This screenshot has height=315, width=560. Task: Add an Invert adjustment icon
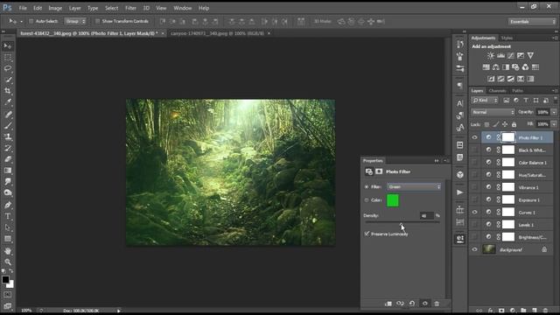(491, 79)
